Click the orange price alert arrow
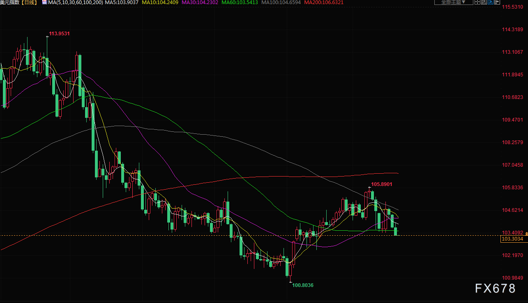This screenshot has height=303, width=528. [x=526, y=234]
